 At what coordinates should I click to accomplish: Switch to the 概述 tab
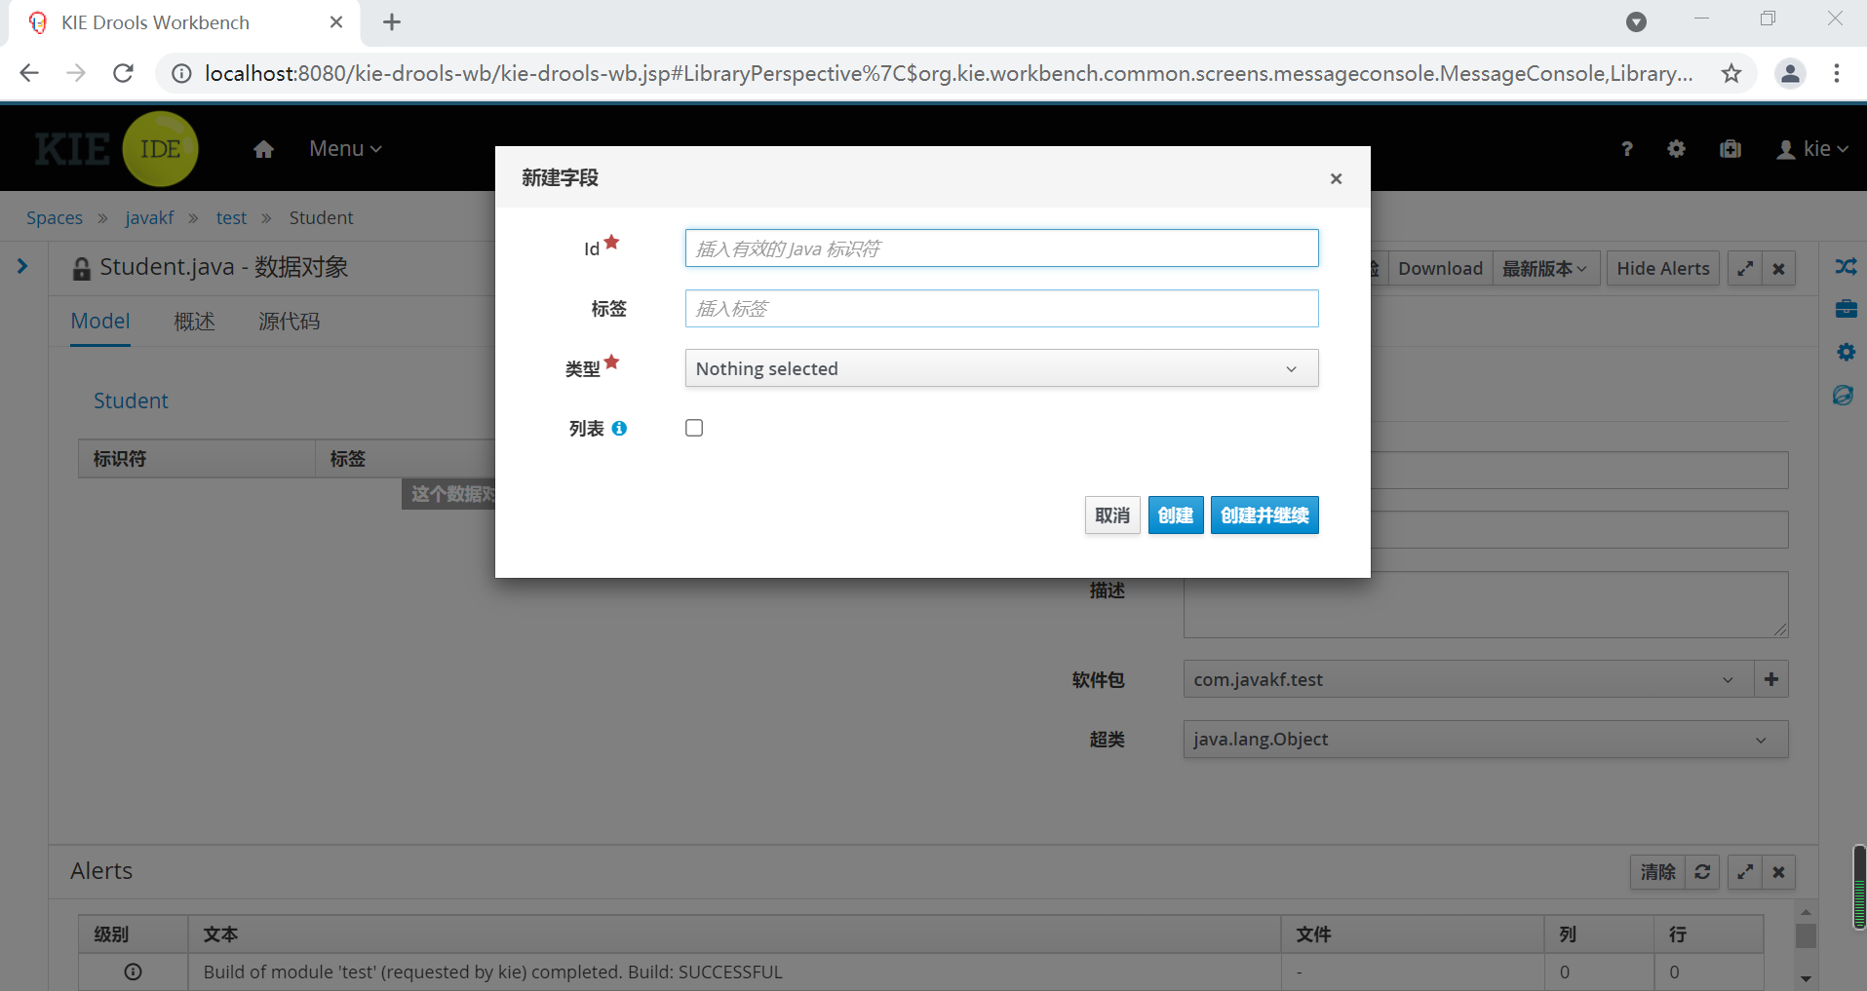click(x=194, y=322)
